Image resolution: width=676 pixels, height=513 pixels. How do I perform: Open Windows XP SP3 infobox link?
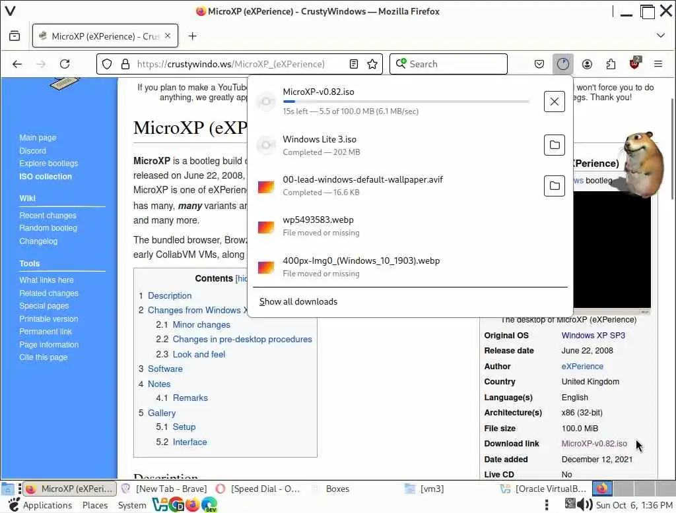pyautogui.click(x=593, y=336)
